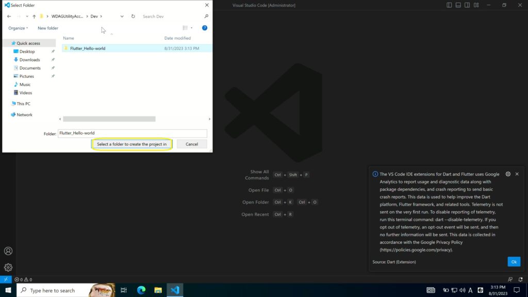Cancel the Select Folder dialog
The width and height of the screenshot is (528, 297).
click(x=192, y=144)
